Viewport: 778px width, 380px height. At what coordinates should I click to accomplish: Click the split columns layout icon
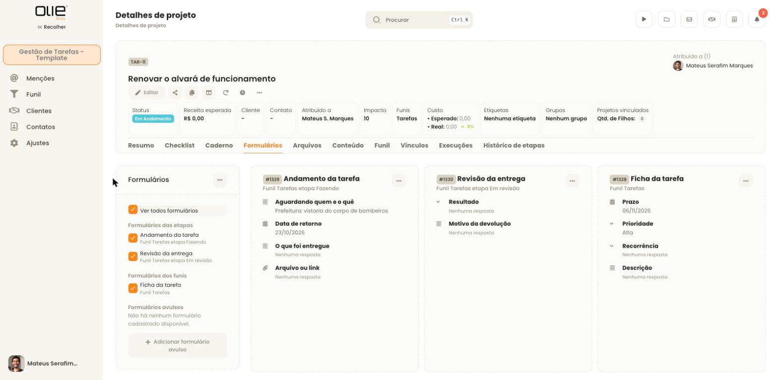(208, 93)
